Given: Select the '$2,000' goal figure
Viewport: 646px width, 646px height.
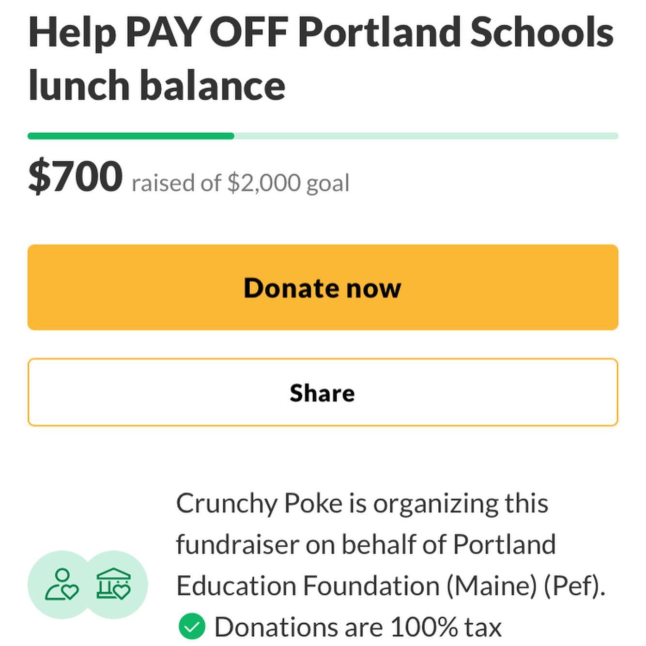Looking at the screenshot, I should [x=264, y=183].
